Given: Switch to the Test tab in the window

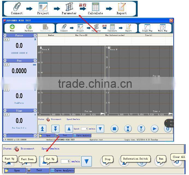Looking at the screenshot, I should [x=64, y=135].
